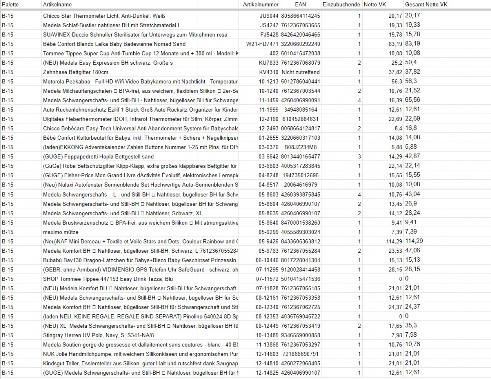Click the Auto Rückenlehnenschutz Ezilif cell
The height and width of the screenshot is (379, 491).
tap(141, 110)
